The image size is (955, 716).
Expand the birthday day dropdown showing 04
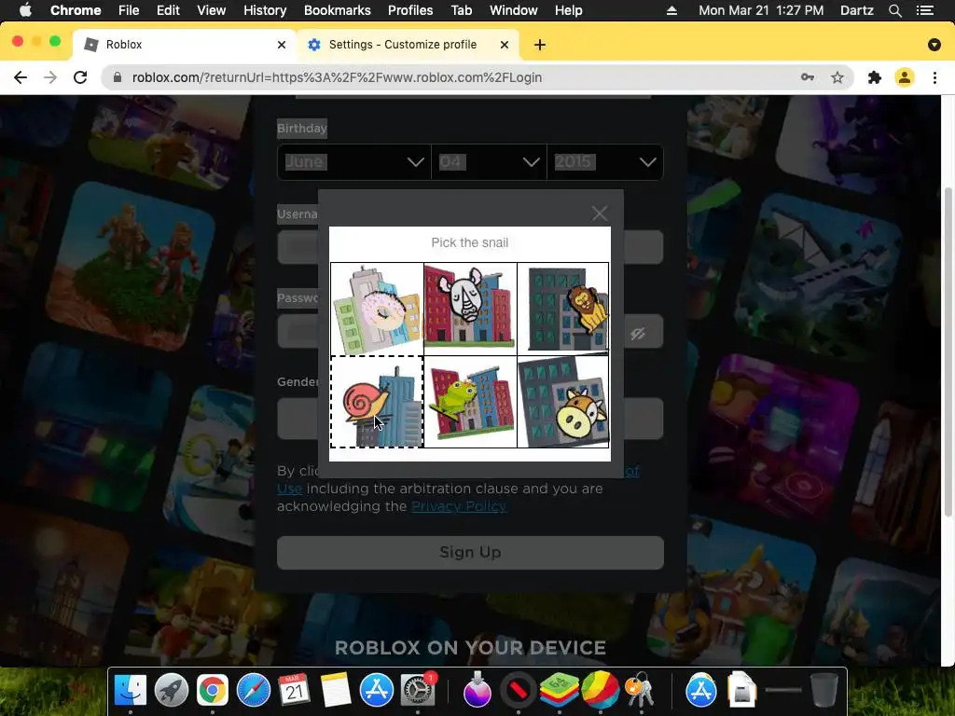489,162
